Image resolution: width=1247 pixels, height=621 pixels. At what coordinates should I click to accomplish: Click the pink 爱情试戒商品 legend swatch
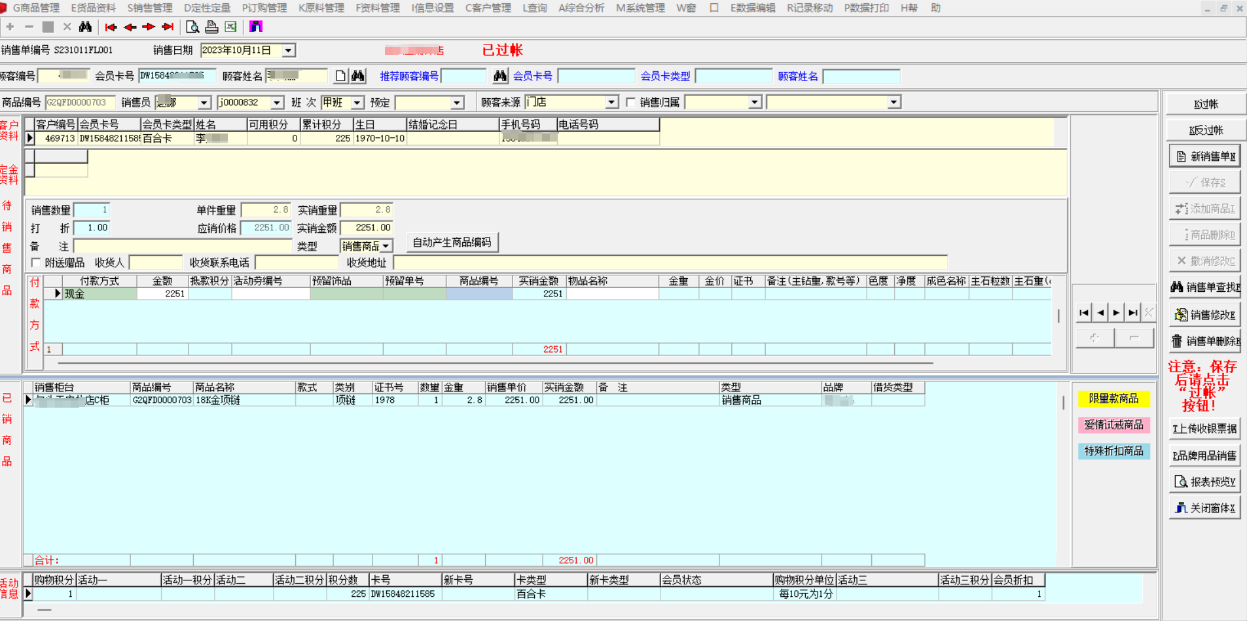pyautogui.click(x=1113, y=425)
